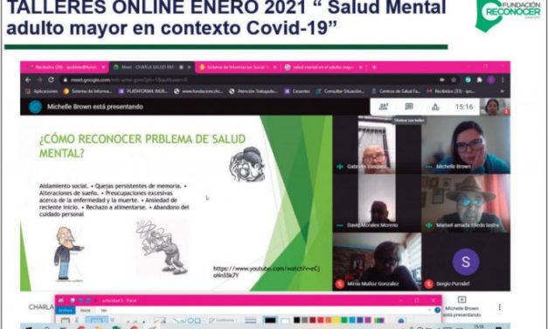Open Paint's Inicio ribbon tab
The height and width of the screenshot is (329, 548).
pyautogui.click(x=86, y=310)
